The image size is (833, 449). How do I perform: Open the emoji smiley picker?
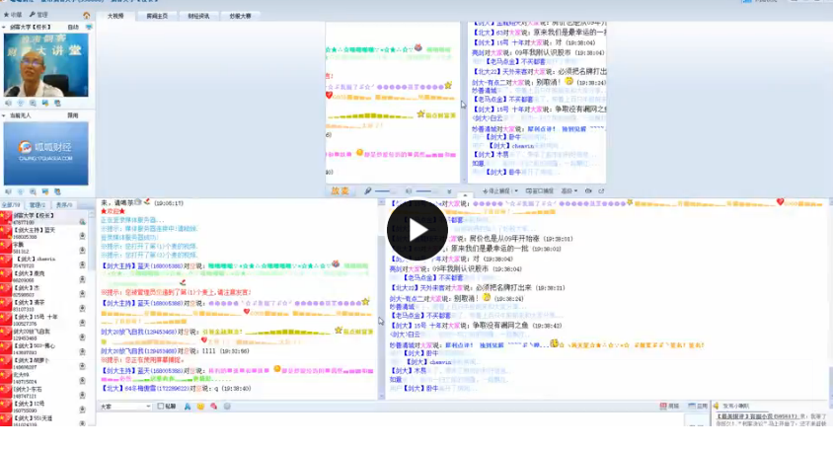(200, 407)
